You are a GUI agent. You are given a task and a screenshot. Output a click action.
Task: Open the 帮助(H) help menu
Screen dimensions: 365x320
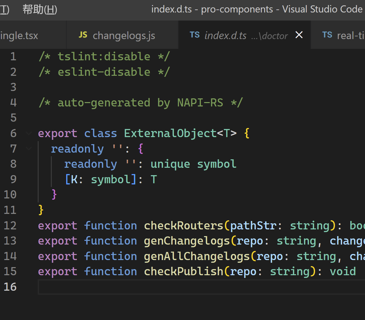tap(40, 9)
